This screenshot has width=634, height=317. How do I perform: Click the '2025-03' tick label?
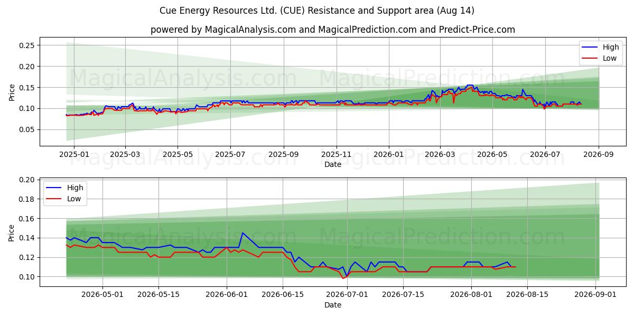click(x=125, y=154)
